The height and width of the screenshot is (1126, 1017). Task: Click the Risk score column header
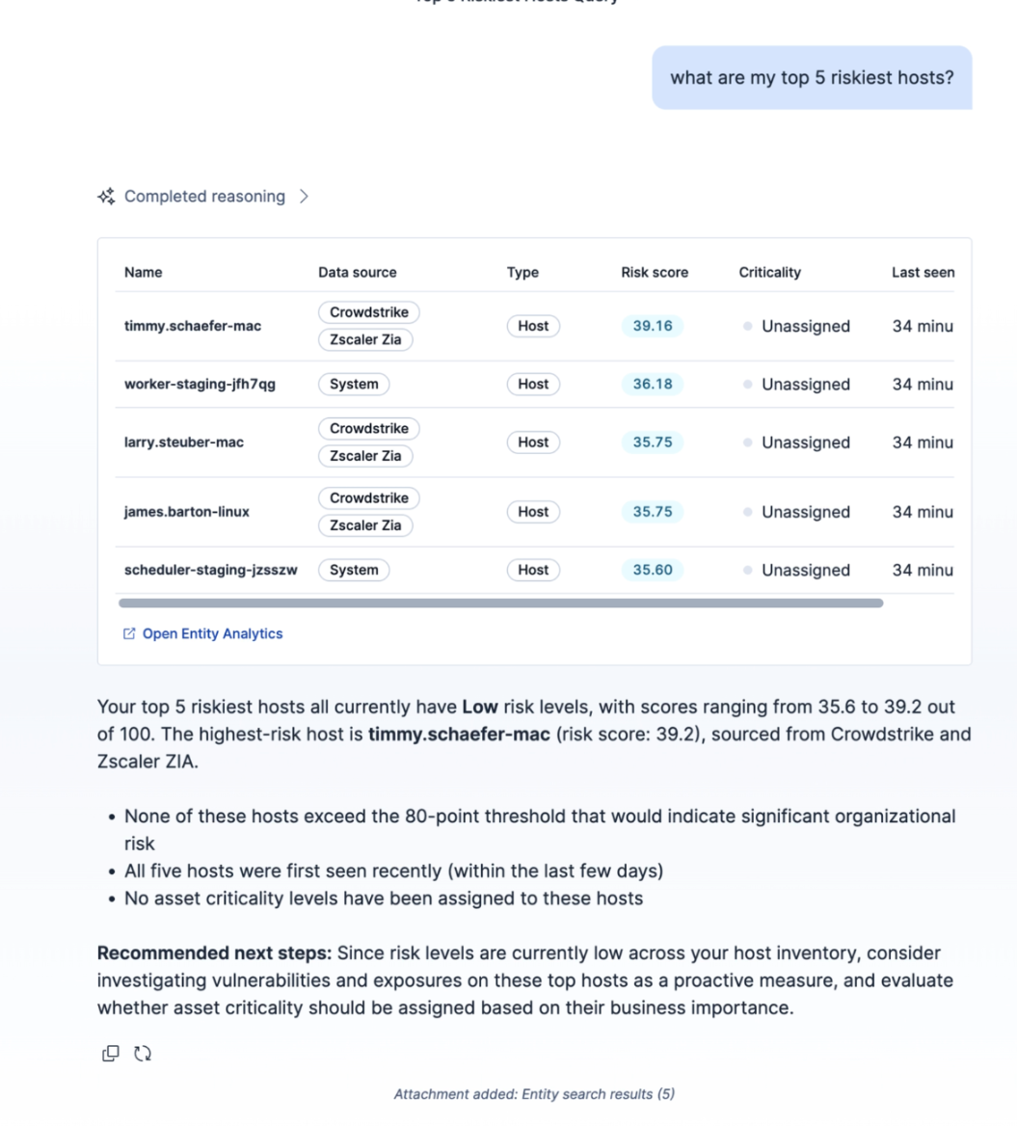655,272
